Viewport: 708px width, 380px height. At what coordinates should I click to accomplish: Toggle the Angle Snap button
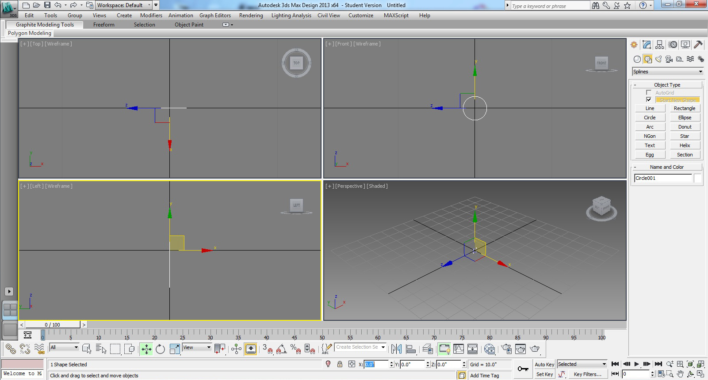tap(281, 349)
